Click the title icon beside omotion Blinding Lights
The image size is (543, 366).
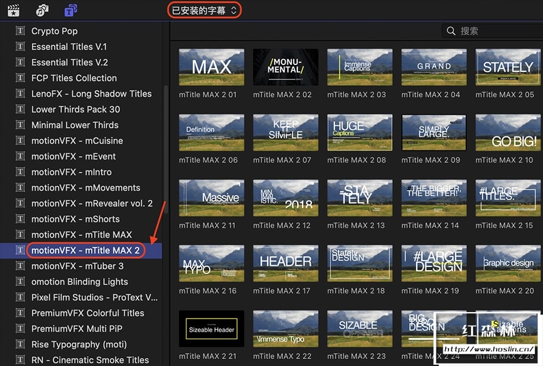click(20, 281)
